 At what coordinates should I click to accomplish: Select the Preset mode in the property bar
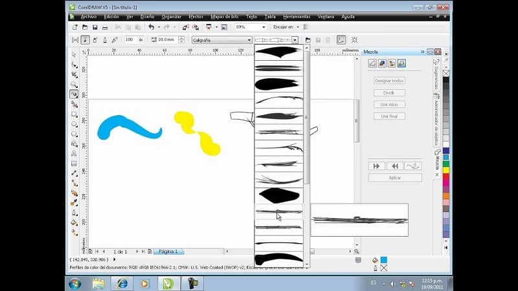pyautogui.click(x=75, y=40)
